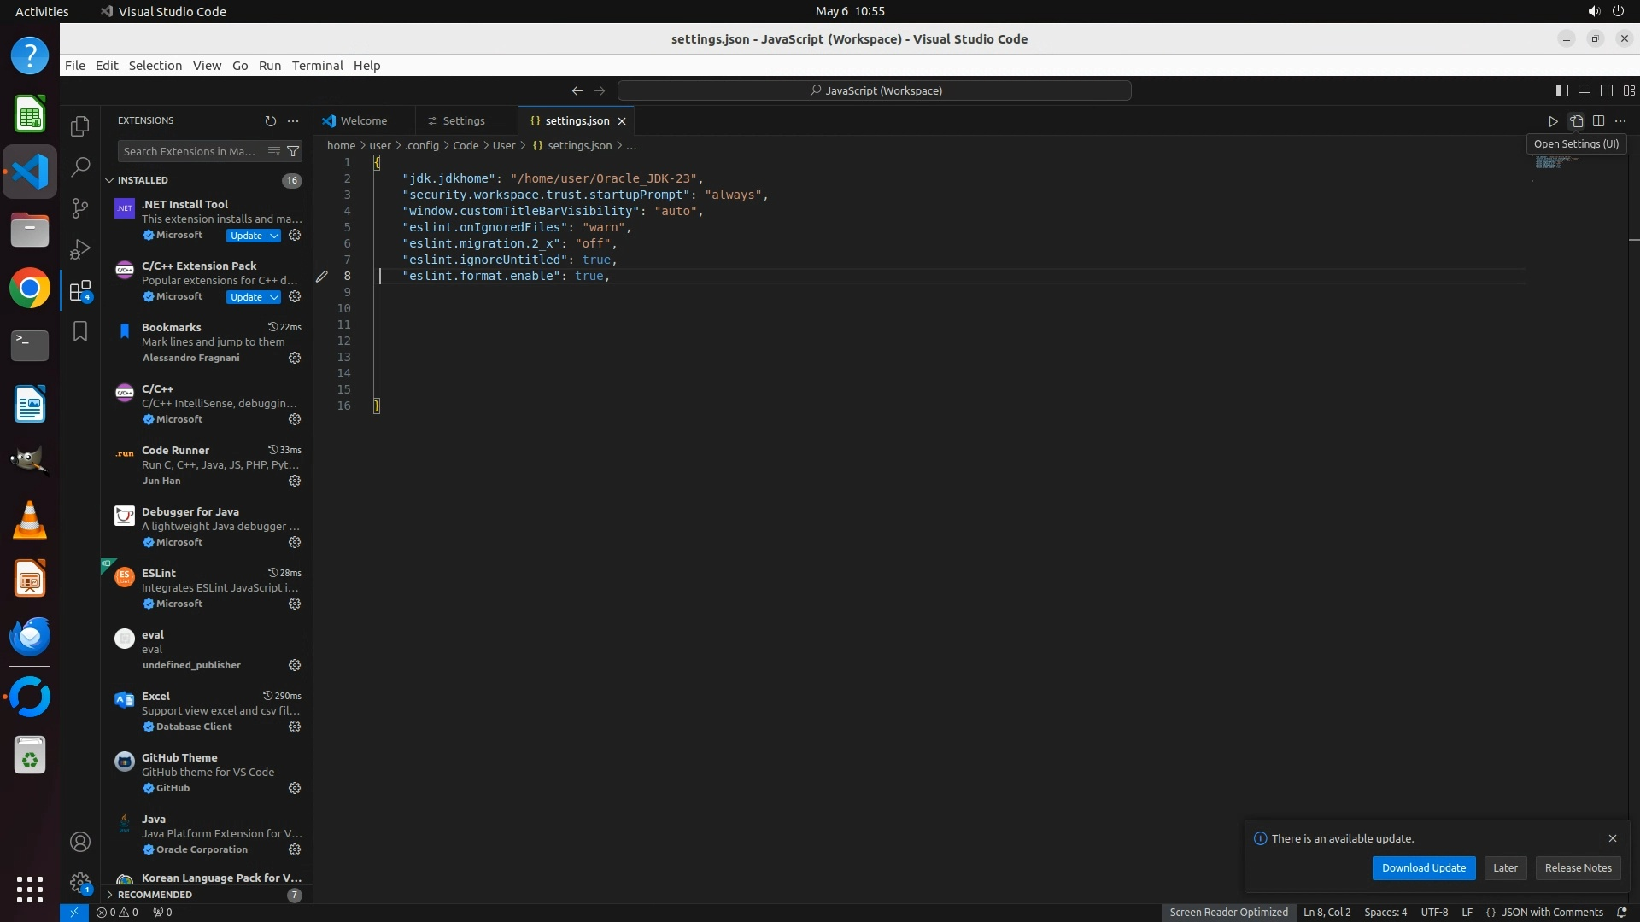Open the Search view icon

click(x=79, y=167)
